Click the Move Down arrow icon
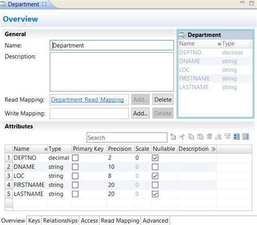 click(x=228, y=136)
